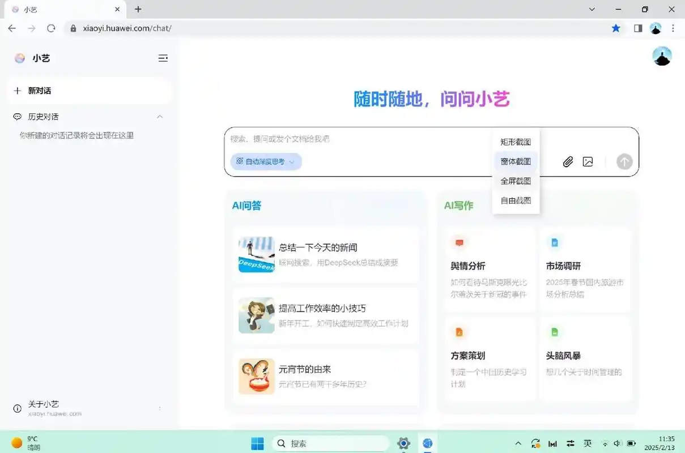Select 矩形截图 from screenshot menu

tap(516, 142)
